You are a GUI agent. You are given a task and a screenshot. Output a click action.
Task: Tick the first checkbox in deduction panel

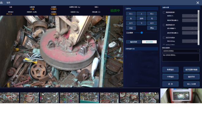point(164,12)
